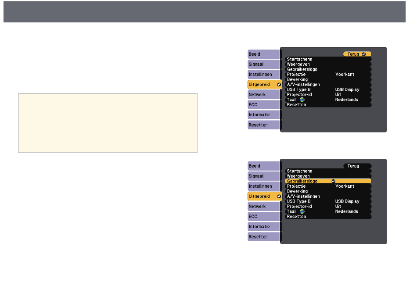
Task: Click enter icon on highlighted Gebruikerslogo row
Action: click(x=333, y=181)
